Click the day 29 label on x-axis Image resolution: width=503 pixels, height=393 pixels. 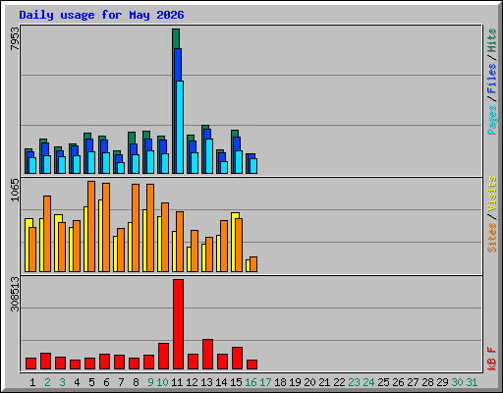pyautogui.click(x=442, y=382)
